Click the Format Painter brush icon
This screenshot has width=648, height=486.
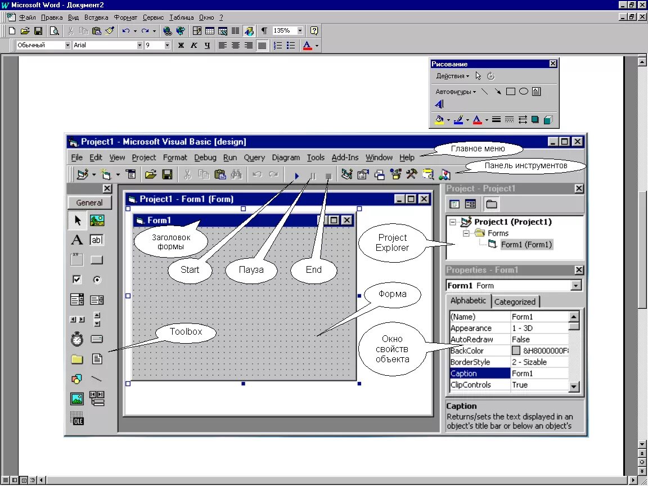(x=110, y=30)
